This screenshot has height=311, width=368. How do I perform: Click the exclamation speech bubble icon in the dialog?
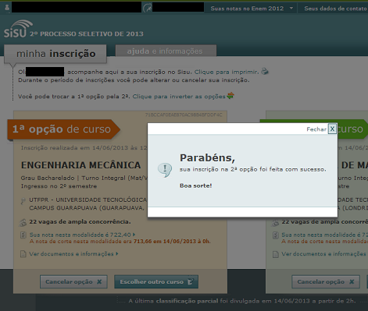[x=165, y=170]
